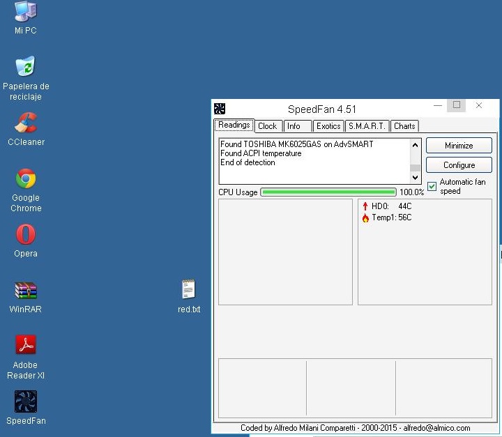
Task: Click the Temp1: 56C temperature reading
Action: pos(392,217)
